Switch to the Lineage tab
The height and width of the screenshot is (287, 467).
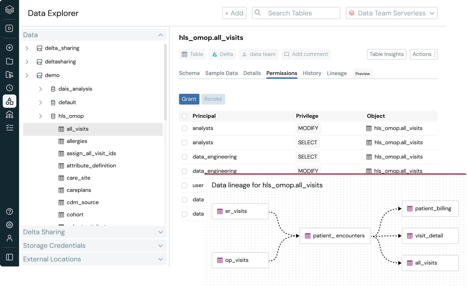click(337, 73)
